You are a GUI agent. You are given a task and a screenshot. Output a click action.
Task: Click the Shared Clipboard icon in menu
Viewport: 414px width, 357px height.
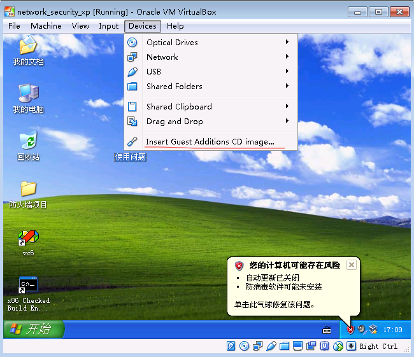(x=132, y=107)
